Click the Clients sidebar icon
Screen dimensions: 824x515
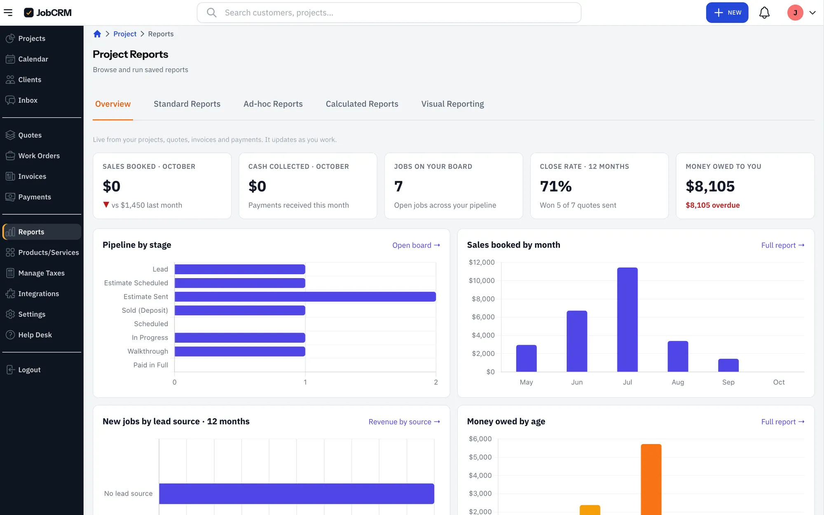(x=10, y=80)
